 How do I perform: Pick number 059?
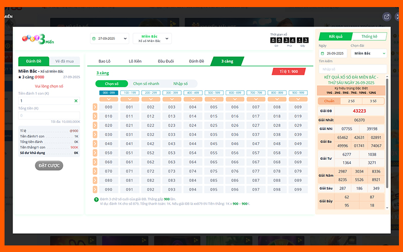pyautogui.click(x=298, y=153)
